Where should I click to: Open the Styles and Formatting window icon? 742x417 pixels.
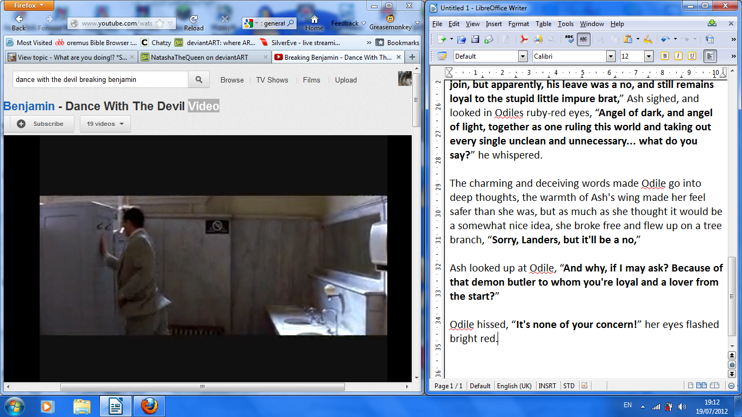pyautogui.click(x=442, y=56)
